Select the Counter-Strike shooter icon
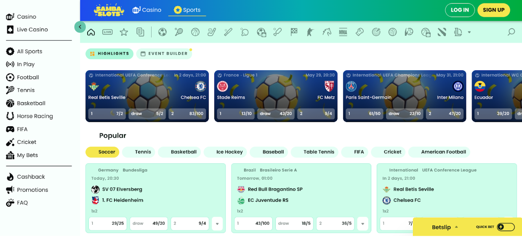The width and height of the screenshot is (522, 239). [310, 32]
